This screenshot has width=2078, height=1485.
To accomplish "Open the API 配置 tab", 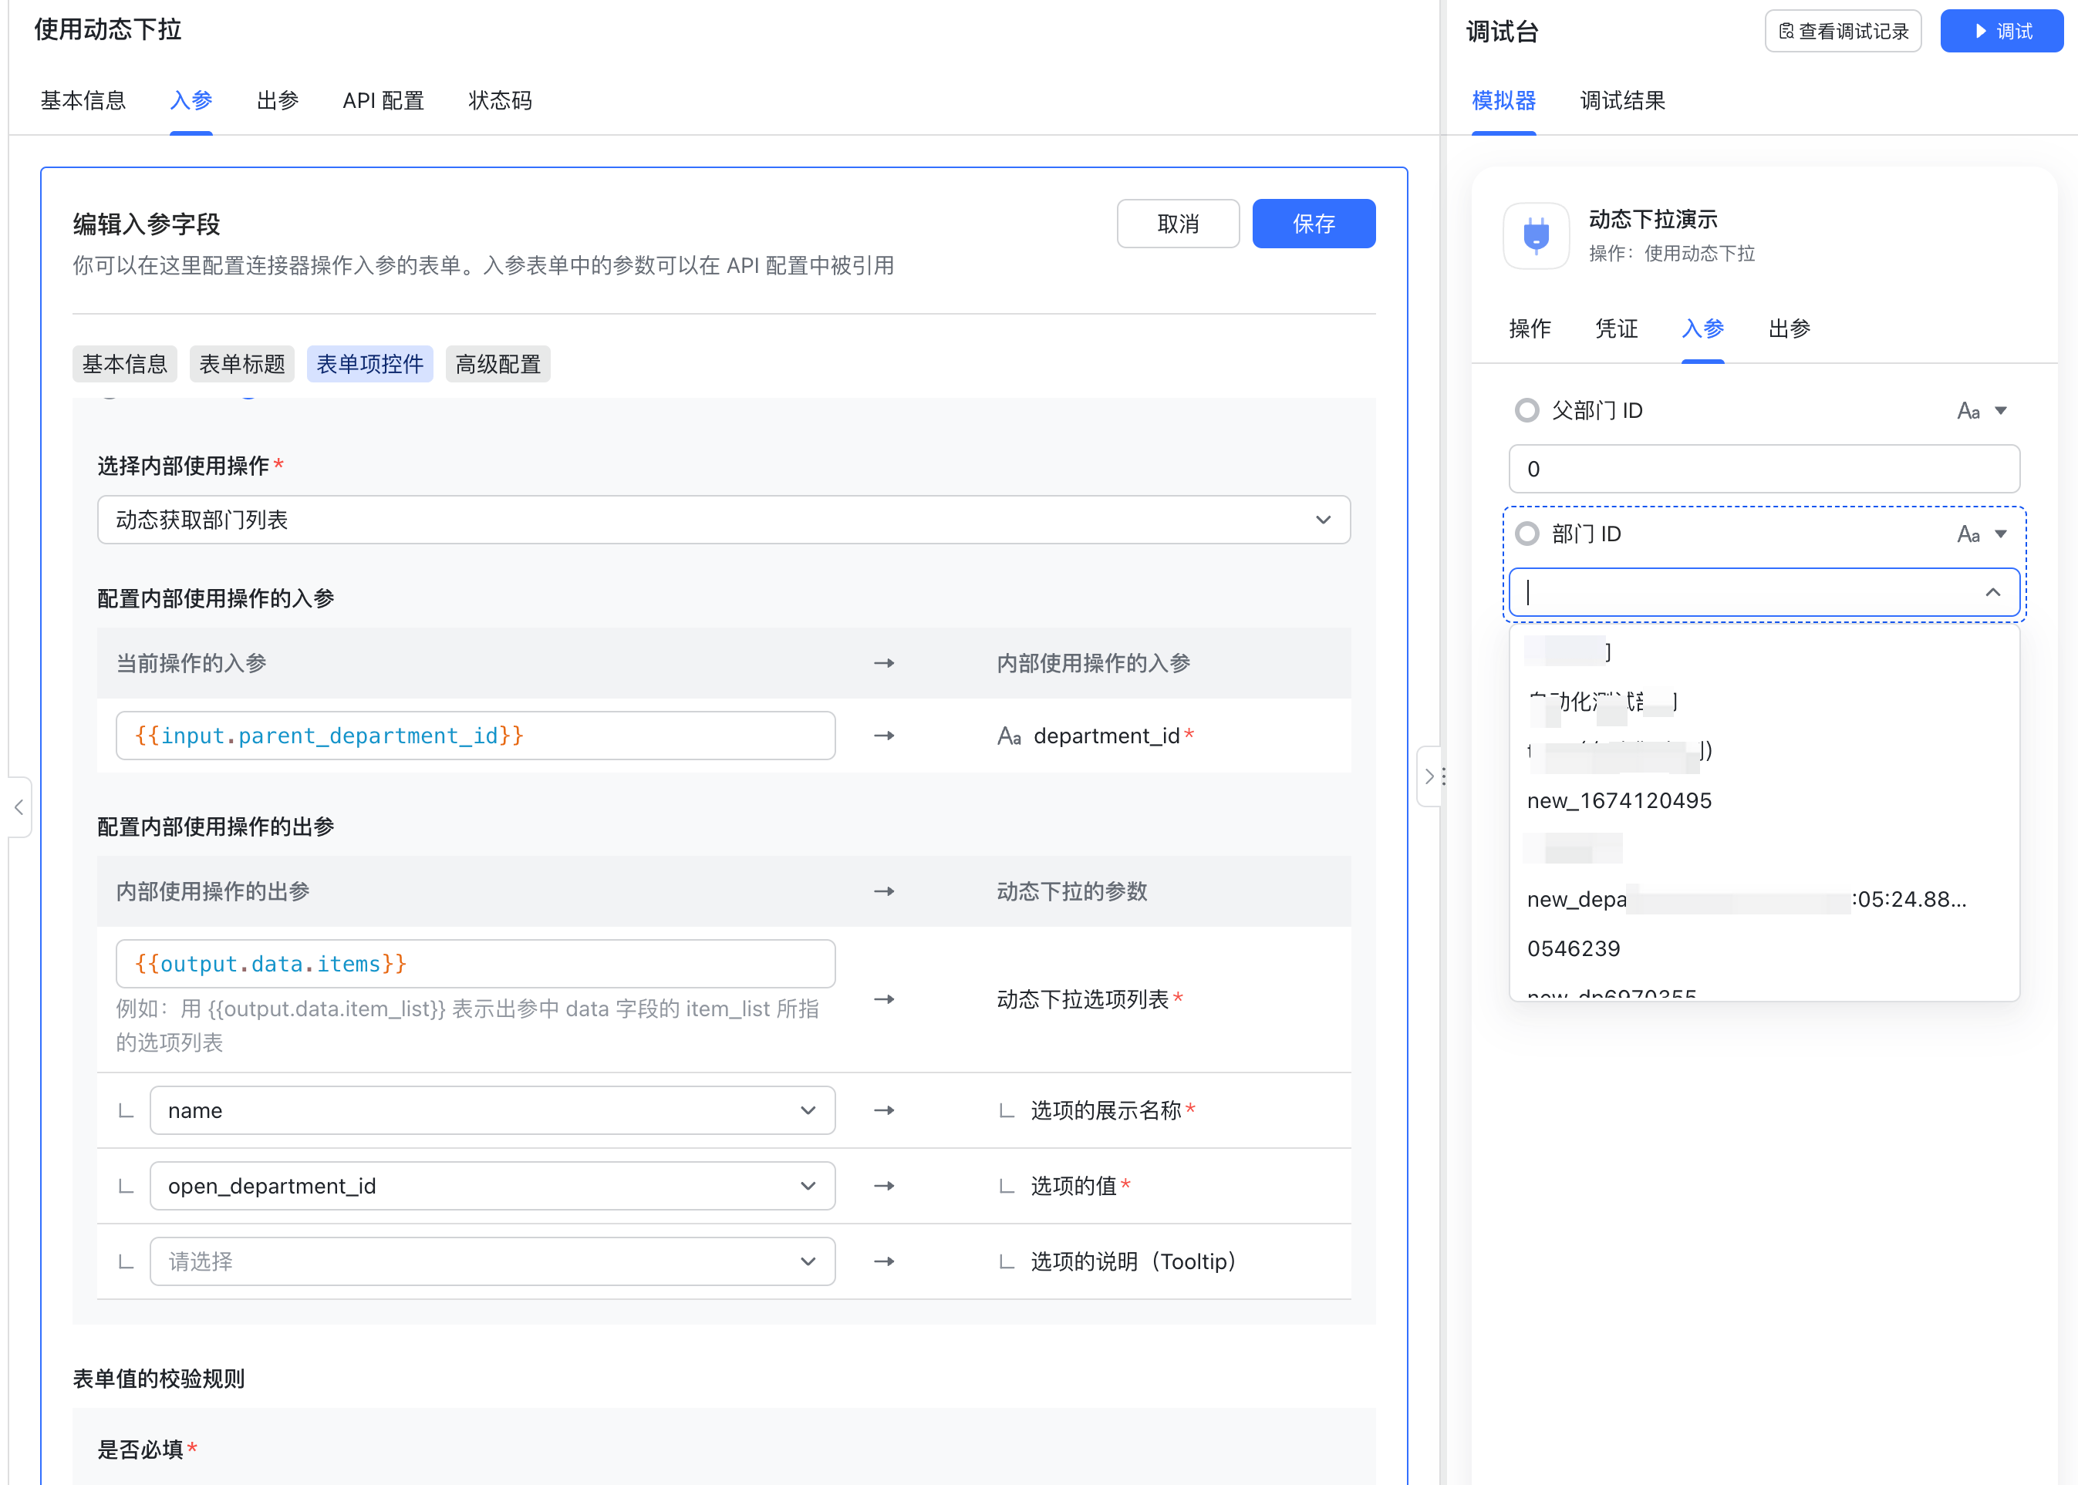I will pyautogui.click(x=383, y=100).
